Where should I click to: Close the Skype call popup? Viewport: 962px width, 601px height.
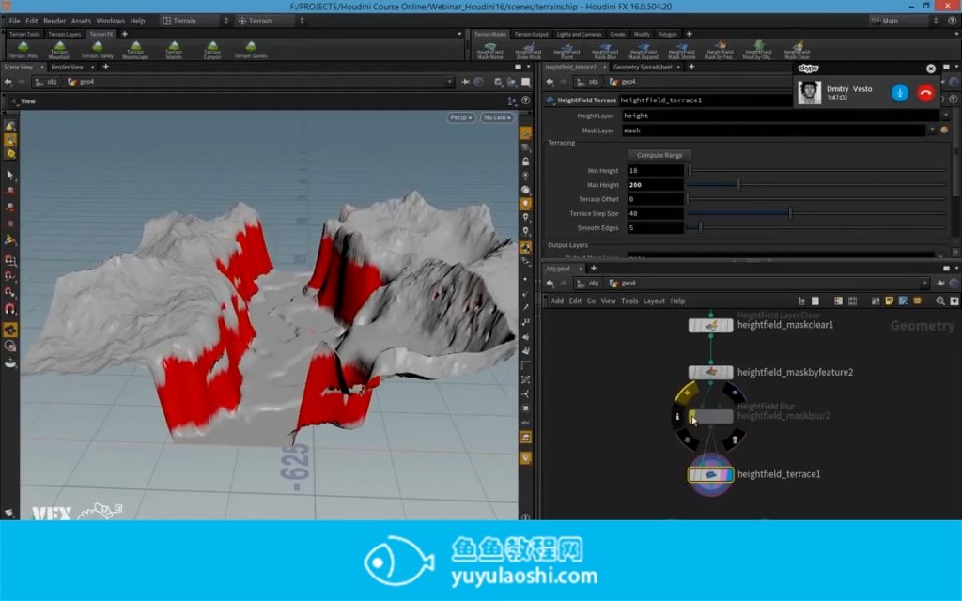(x=931, y=69)
